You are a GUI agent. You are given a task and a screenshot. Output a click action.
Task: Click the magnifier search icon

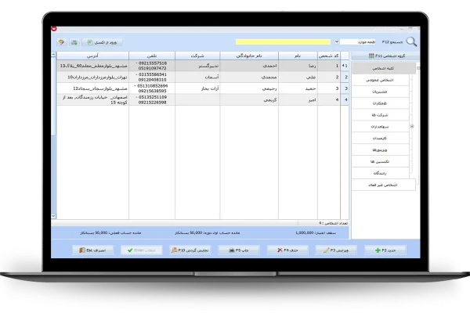(x=410, y=43)
